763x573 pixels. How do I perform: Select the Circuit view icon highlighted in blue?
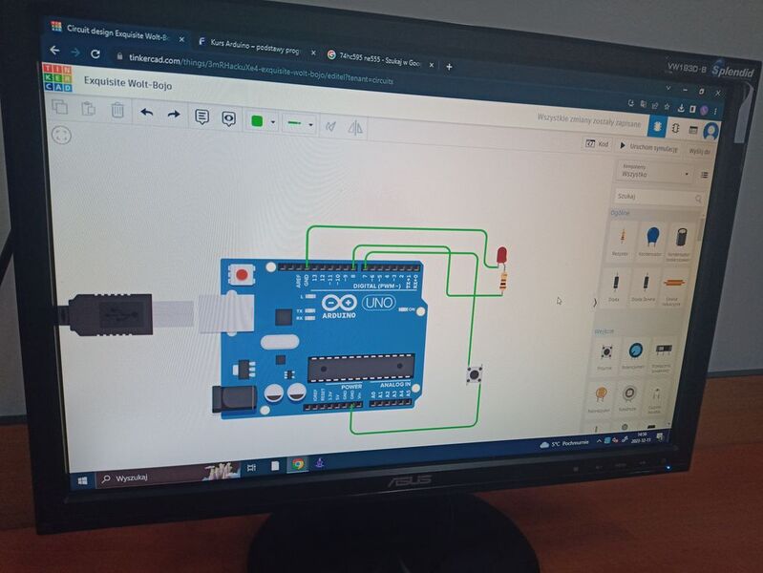657,127
